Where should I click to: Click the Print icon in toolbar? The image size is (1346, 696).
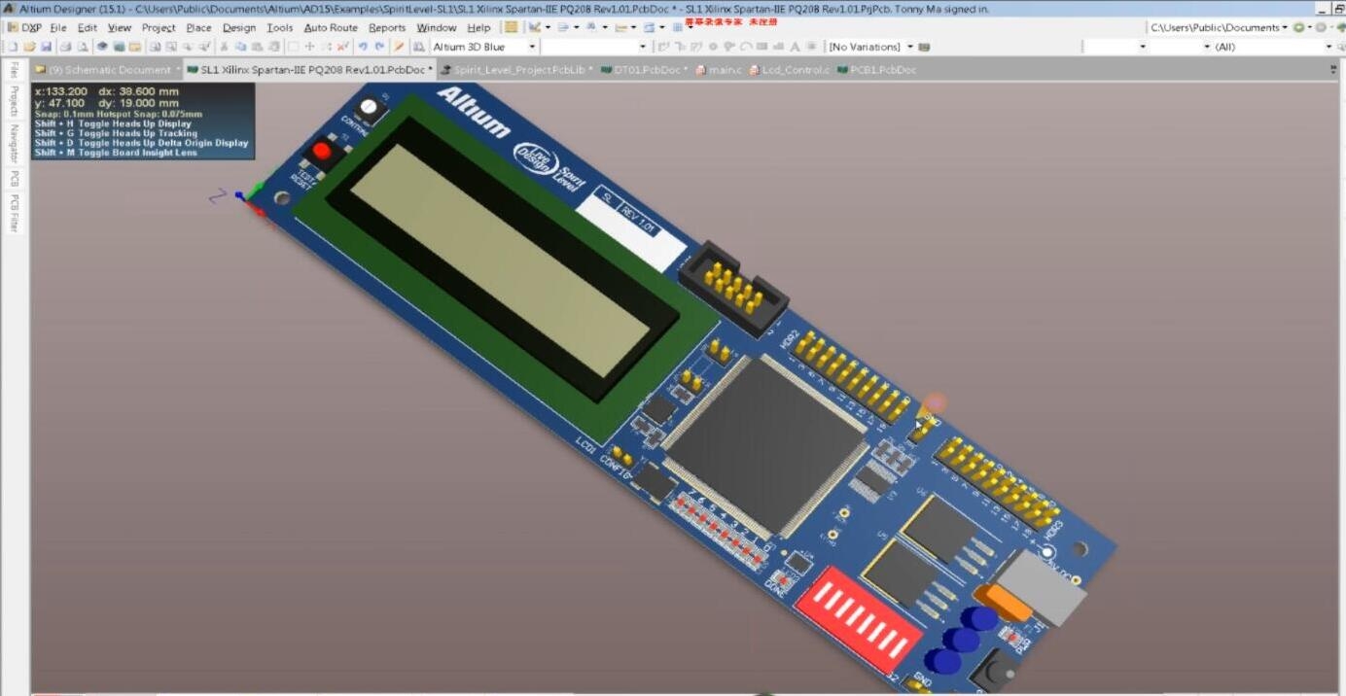(65, 47)
